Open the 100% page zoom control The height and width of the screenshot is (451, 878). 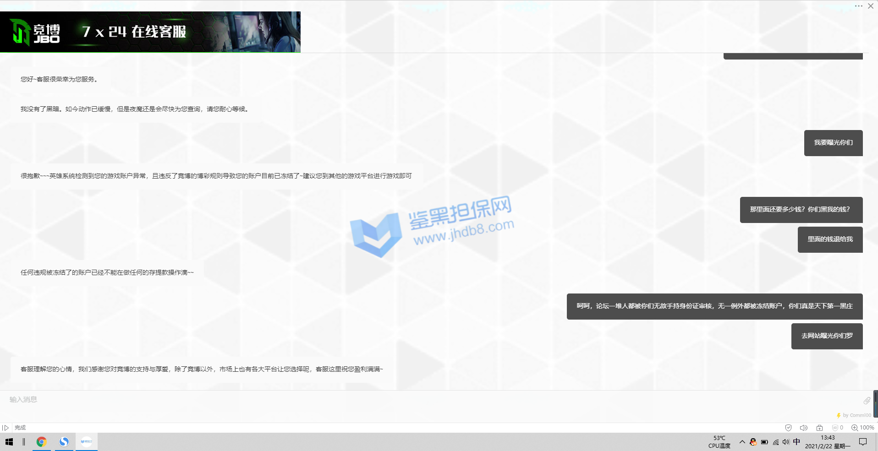[x=862, y=428]
